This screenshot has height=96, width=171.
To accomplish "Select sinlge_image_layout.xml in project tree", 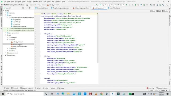I will tap(20, 46).
